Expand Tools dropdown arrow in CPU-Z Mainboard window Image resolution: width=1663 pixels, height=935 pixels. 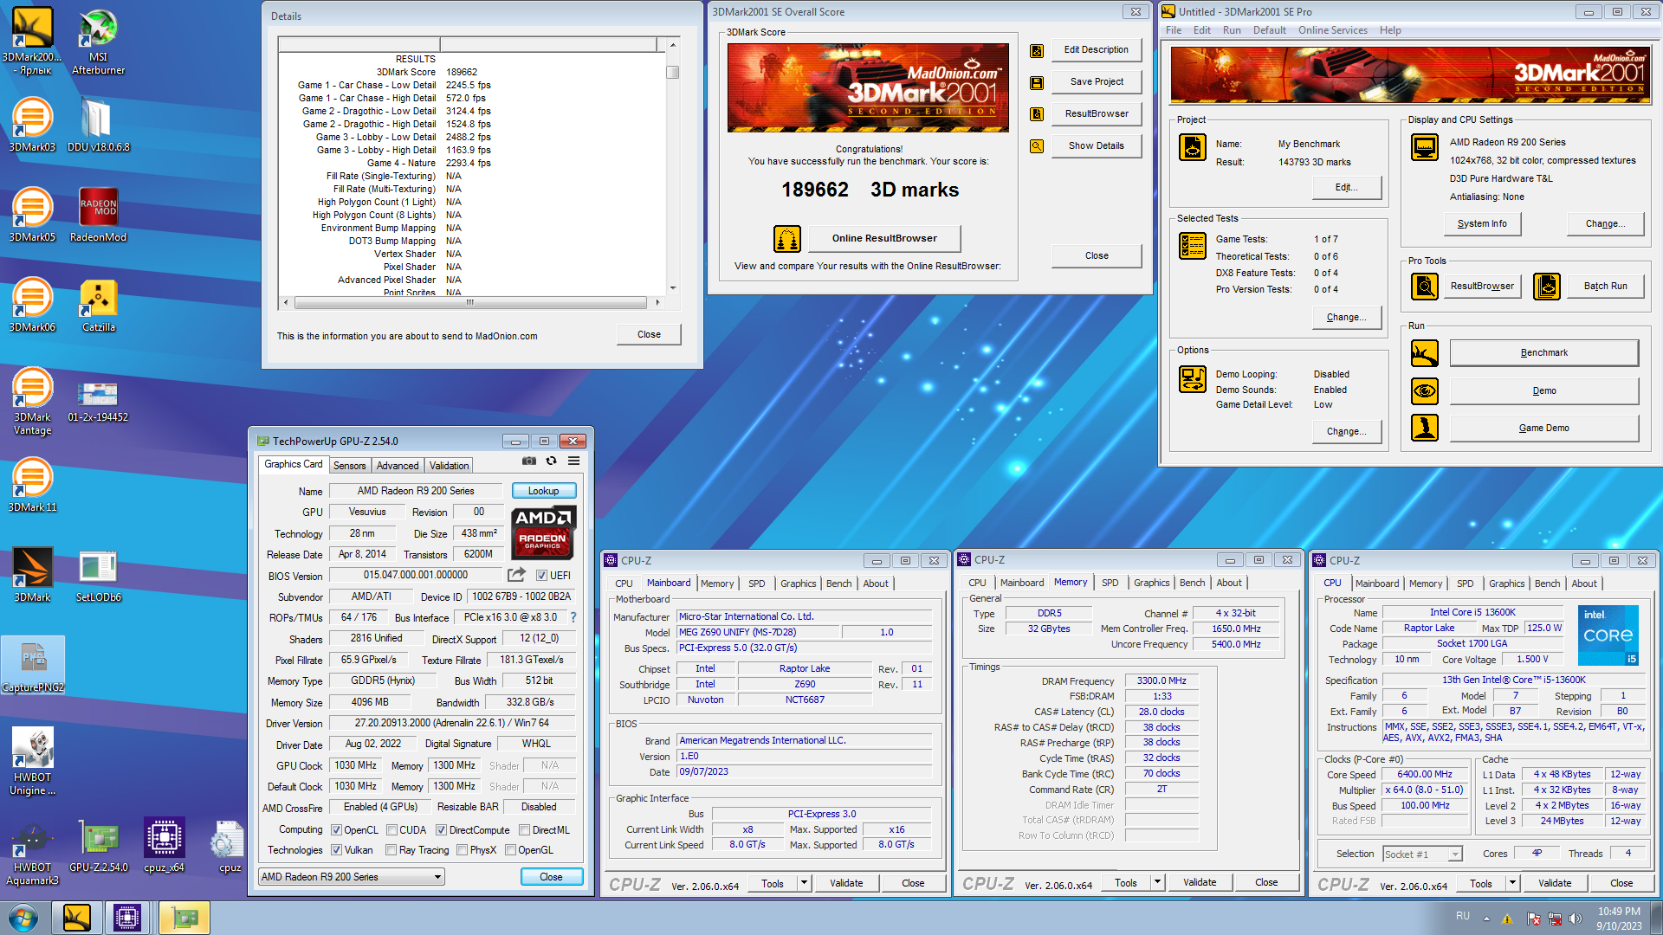click(x=804, y=883)
